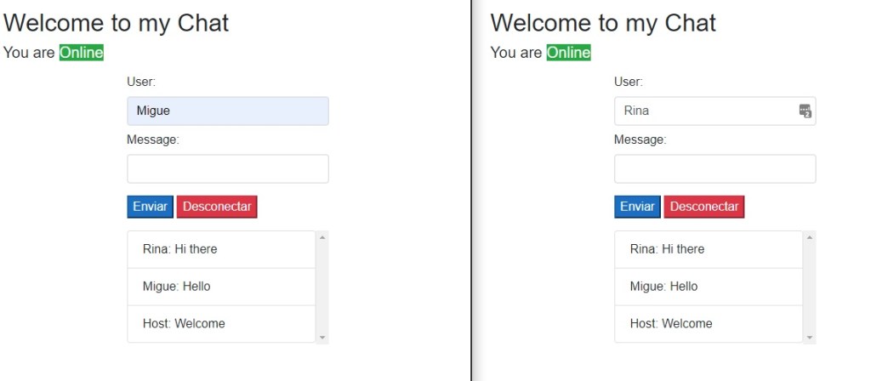The image size is (871, 381).
Task: Select "Host: Welcome" in Rina's chat list
Action: point(709,324)
